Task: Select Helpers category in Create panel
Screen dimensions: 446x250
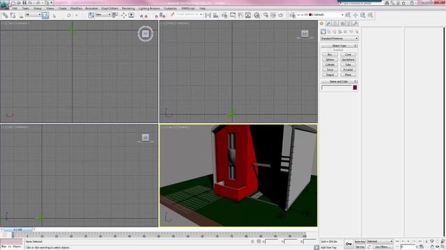Action: (346, 32)
